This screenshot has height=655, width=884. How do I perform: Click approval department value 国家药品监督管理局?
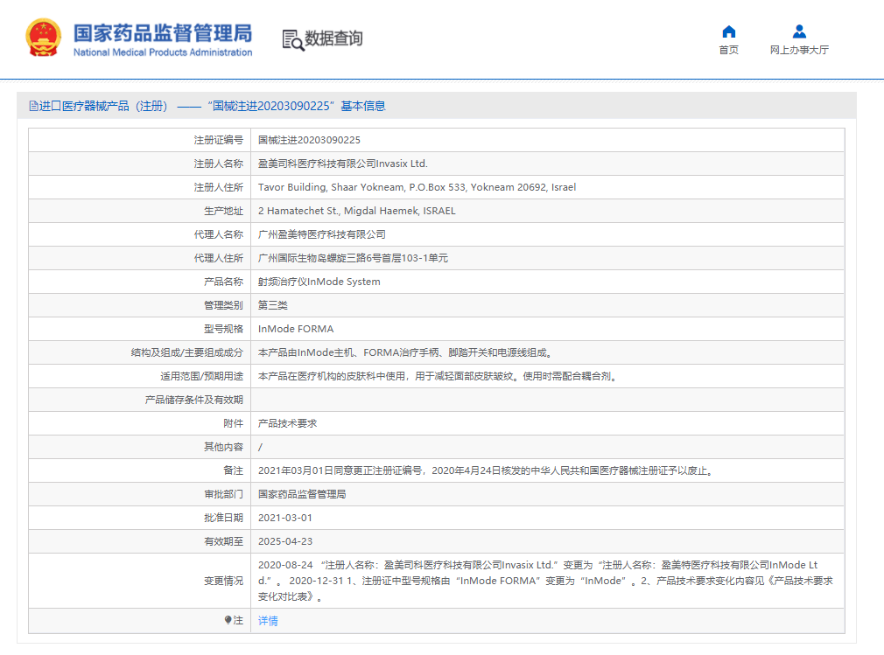(302, 494)
